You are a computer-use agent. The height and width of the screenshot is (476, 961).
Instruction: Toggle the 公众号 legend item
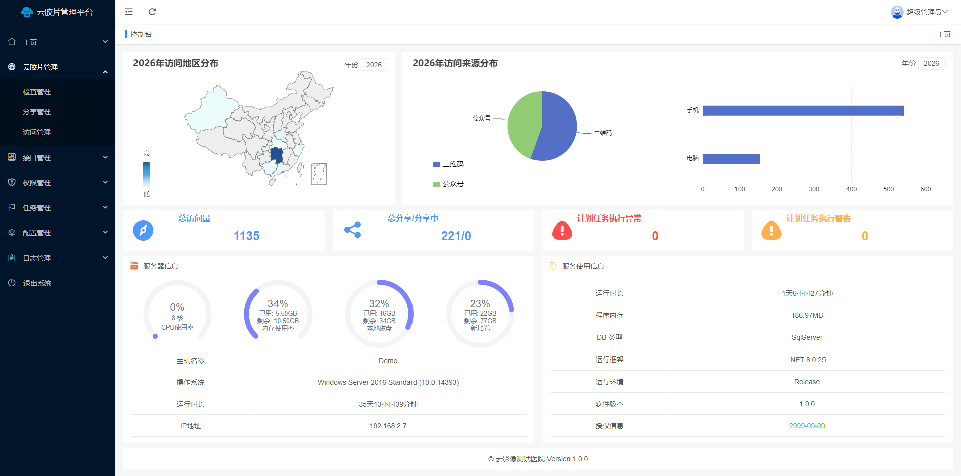tap(448, 184)
